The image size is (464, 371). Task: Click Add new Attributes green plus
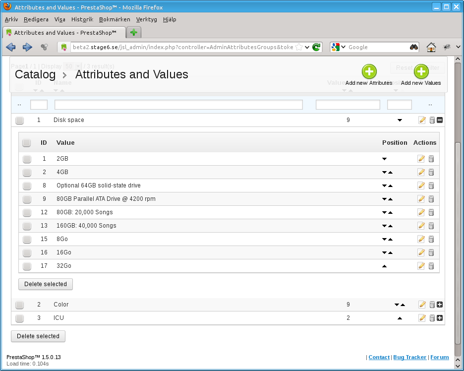point(369,71)
